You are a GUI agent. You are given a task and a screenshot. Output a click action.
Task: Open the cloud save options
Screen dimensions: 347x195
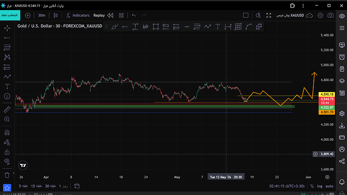coord(309,16)
